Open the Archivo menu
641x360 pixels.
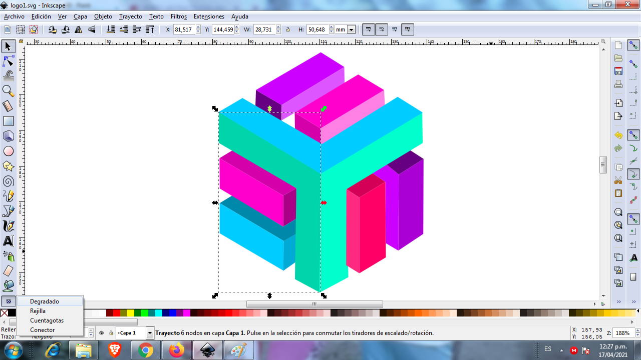[x=14, y=16]
